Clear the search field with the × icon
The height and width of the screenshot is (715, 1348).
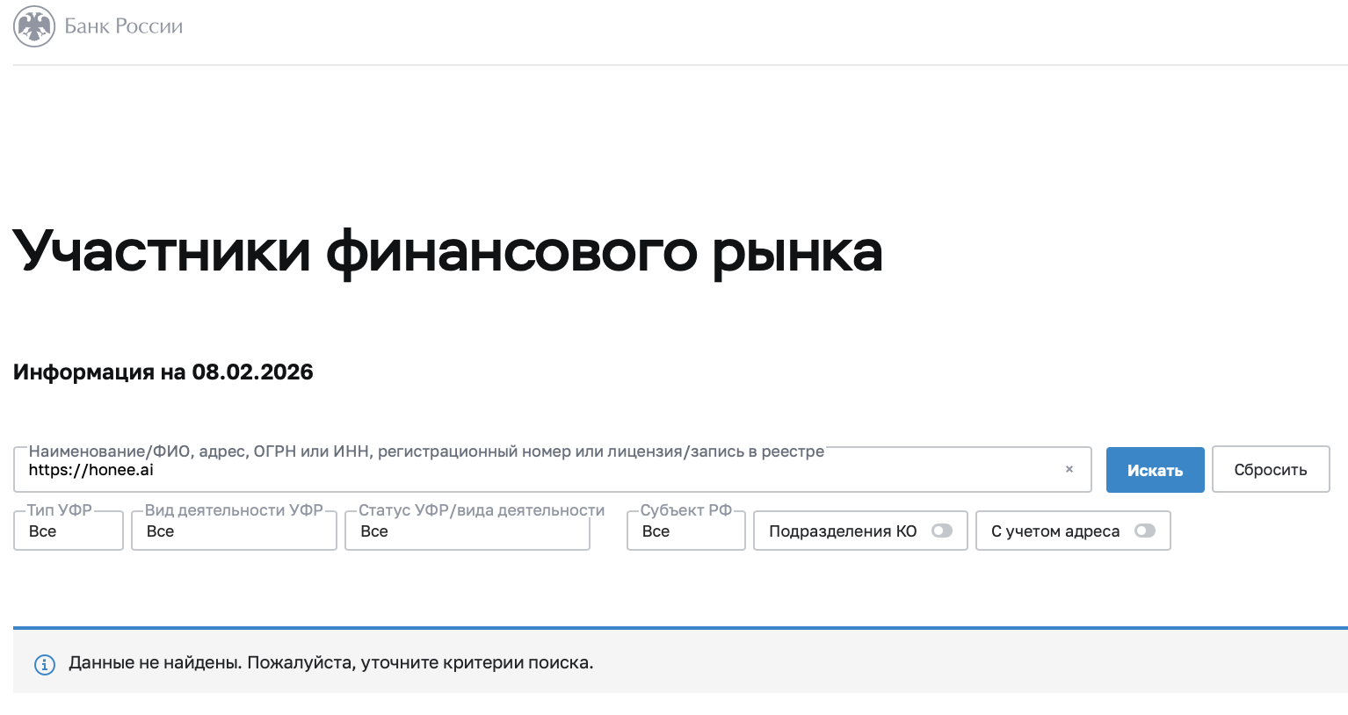pos(1069,469)
